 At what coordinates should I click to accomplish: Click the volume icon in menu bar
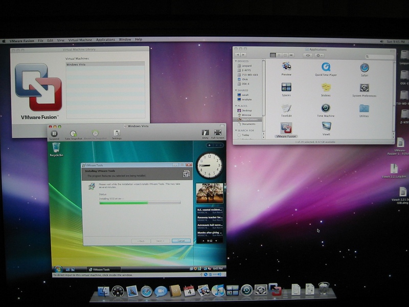(x=382, y=41)
